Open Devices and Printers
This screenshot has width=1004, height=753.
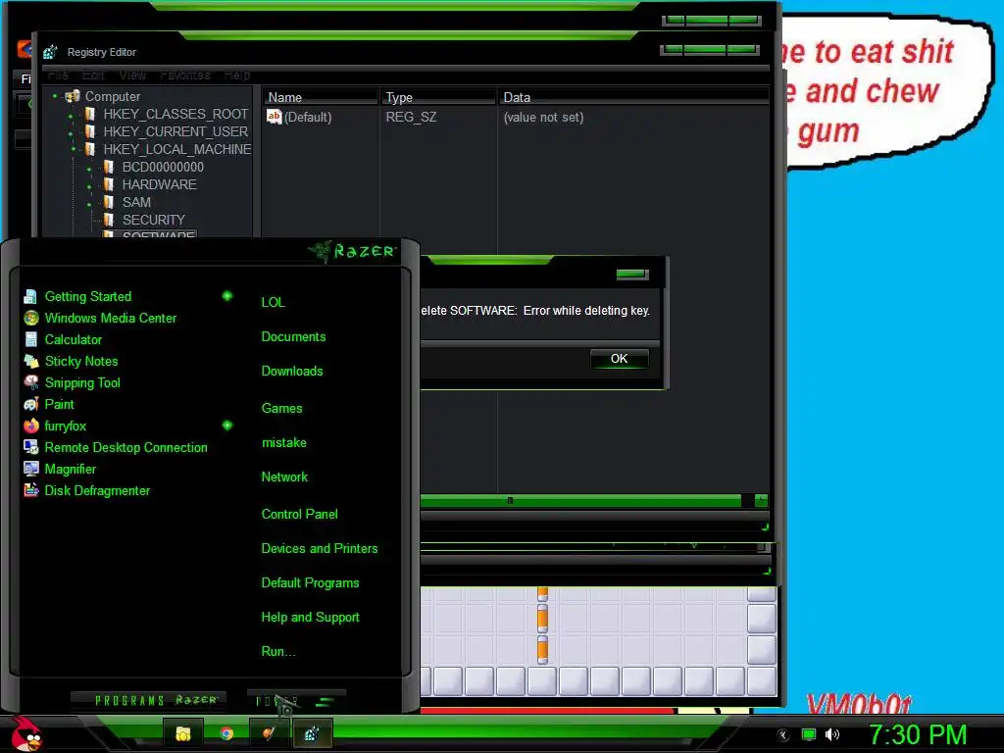pyautogui.click(x=320, y=549)
